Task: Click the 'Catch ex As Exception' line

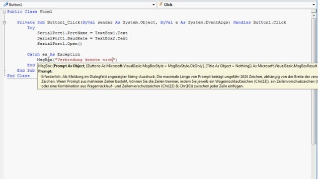Action: (54, 54)
